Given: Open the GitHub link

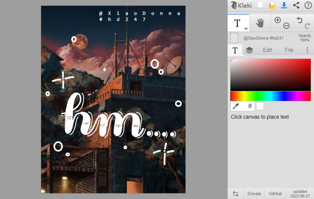Looking at the screenshot, I should coord(275,193).
